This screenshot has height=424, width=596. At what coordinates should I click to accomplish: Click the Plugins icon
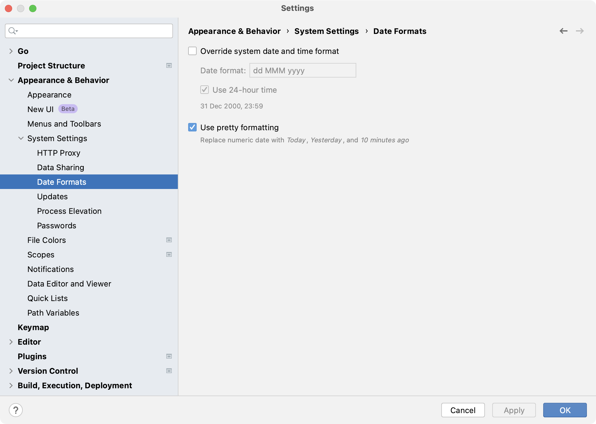click(32, 356)
